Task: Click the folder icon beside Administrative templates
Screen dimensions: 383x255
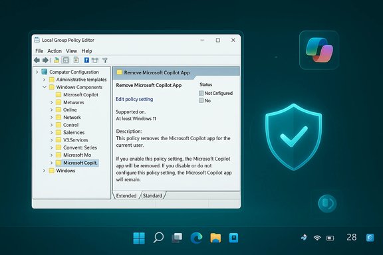Action: 52,80
